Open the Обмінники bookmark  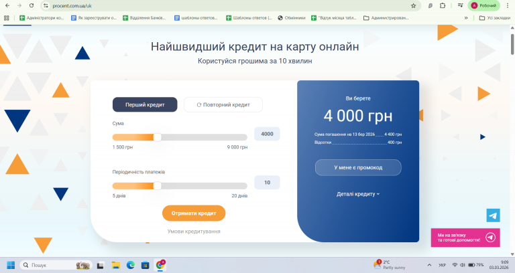pyautogui.click(x=292, y=18)
